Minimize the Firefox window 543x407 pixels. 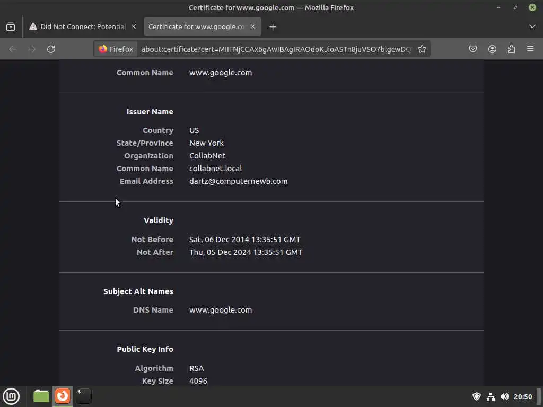point(498,7)
